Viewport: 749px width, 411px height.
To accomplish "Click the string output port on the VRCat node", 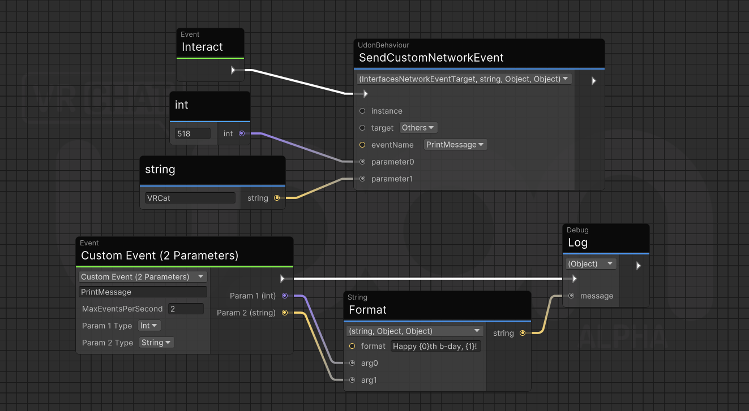I will click(277, 198).
